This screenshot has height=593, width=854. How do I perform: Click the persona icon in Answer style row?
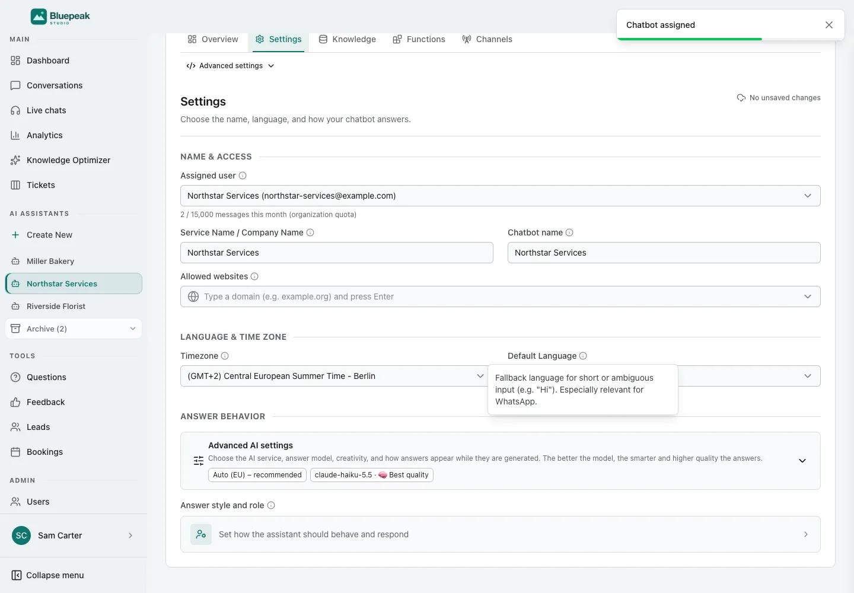201,534
